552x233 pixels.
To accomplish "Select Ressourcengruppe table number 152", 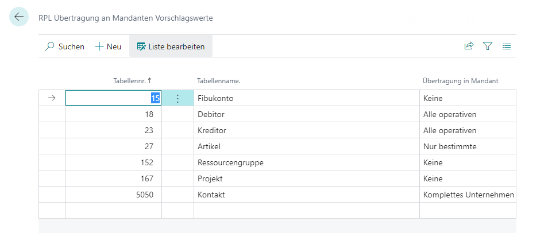I will pos(113,162).
